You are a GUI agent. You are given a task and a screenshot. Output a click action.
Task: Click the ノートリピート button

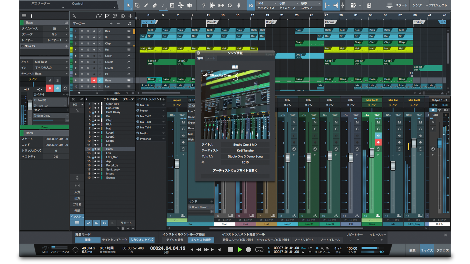coord(304,240)
